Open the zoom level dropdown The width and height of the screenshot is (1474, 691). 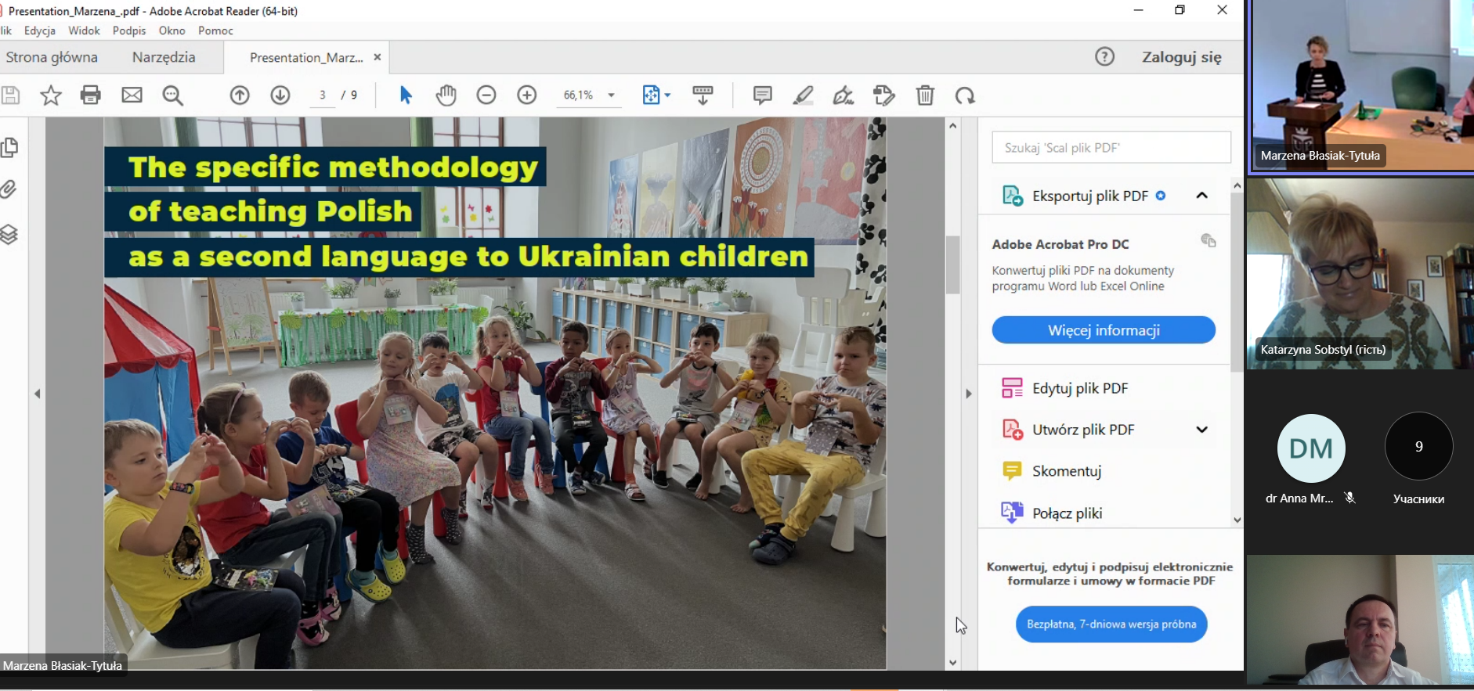point(611,95)
